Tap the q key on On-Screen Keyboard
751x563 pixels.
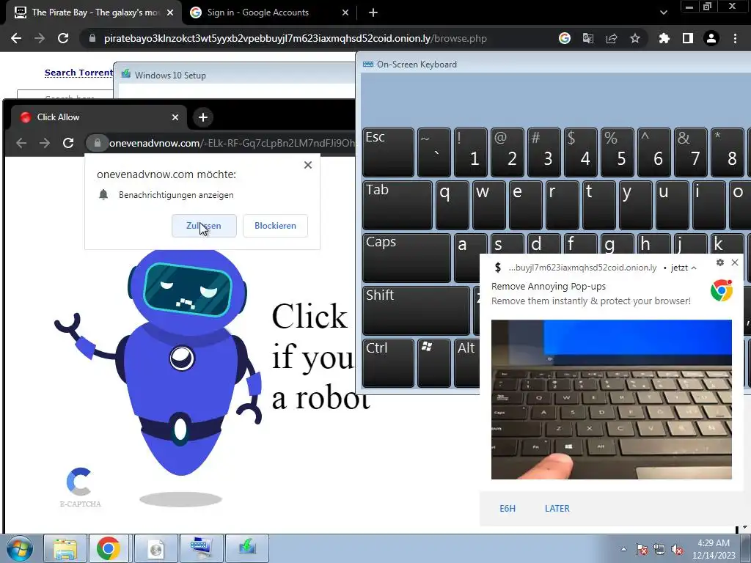[x=452, y=205]
